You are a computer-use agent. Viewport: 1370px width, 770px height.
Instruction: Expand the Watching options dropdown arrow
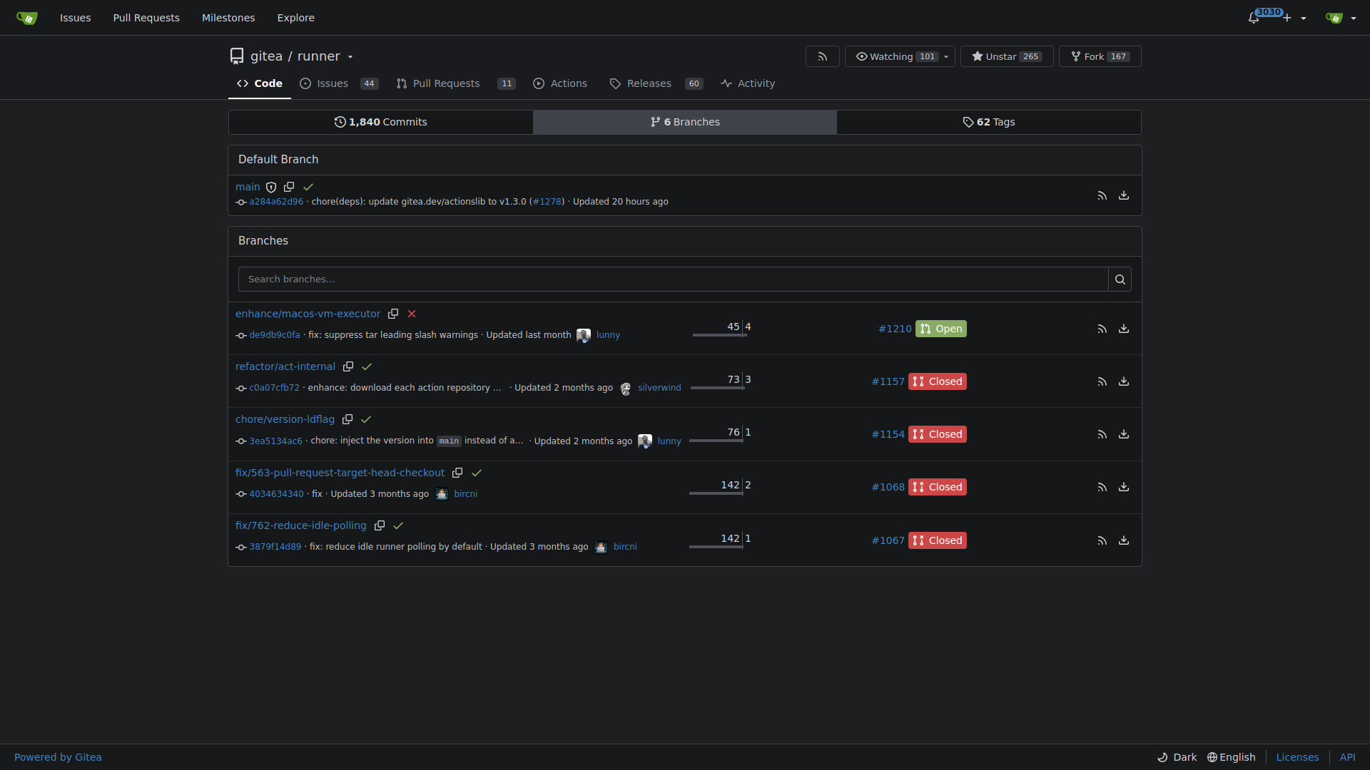click(947, 56)
